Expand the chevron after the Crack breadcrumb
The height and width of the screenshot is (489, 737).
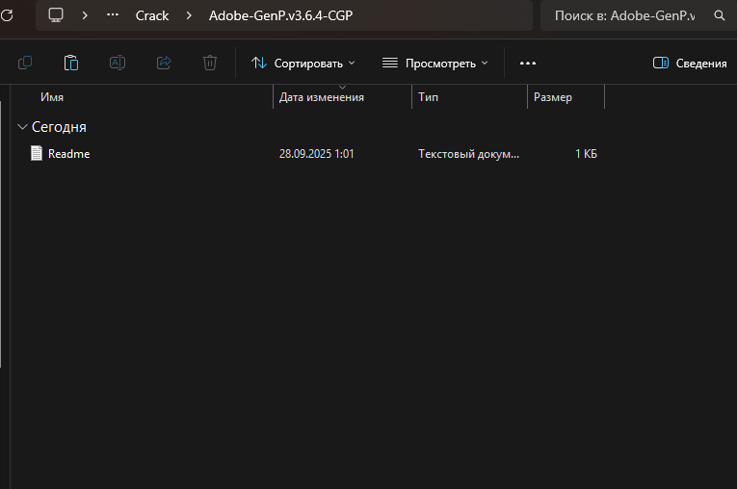pyautogui.click(x=188, y=15)
